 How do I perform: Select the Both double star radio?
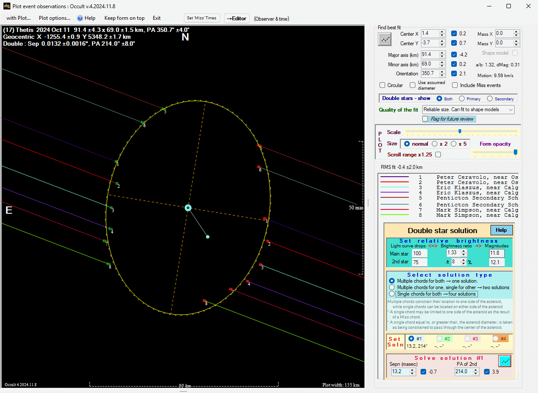click(x=440, y=99)
